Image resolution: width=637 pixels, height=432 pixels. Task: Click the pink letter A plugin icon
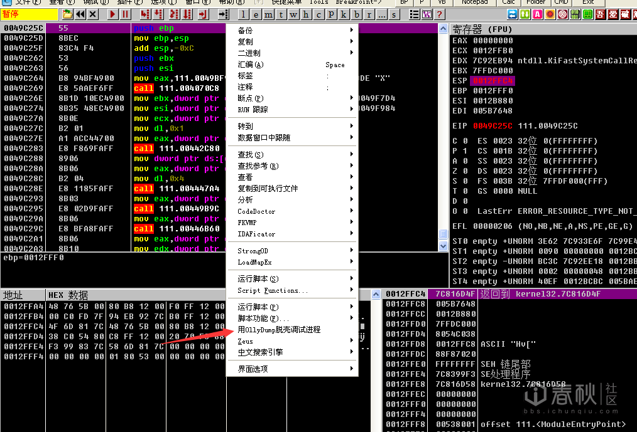(538, 14)
